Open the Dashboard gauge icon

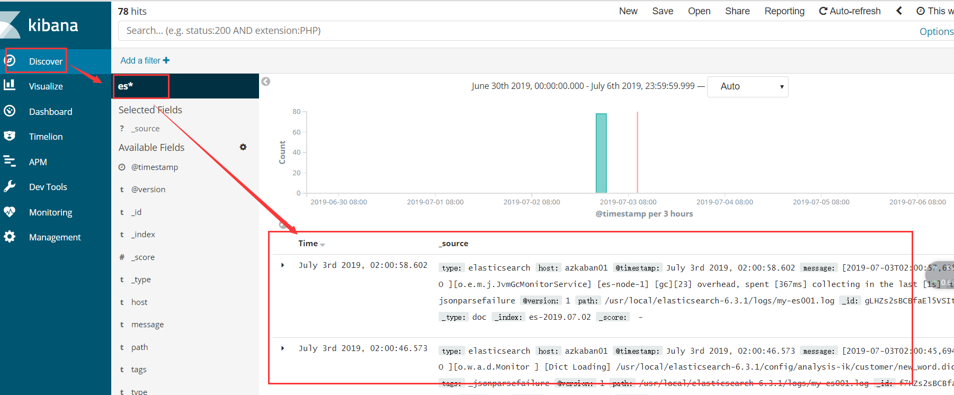tap(10, 111)
